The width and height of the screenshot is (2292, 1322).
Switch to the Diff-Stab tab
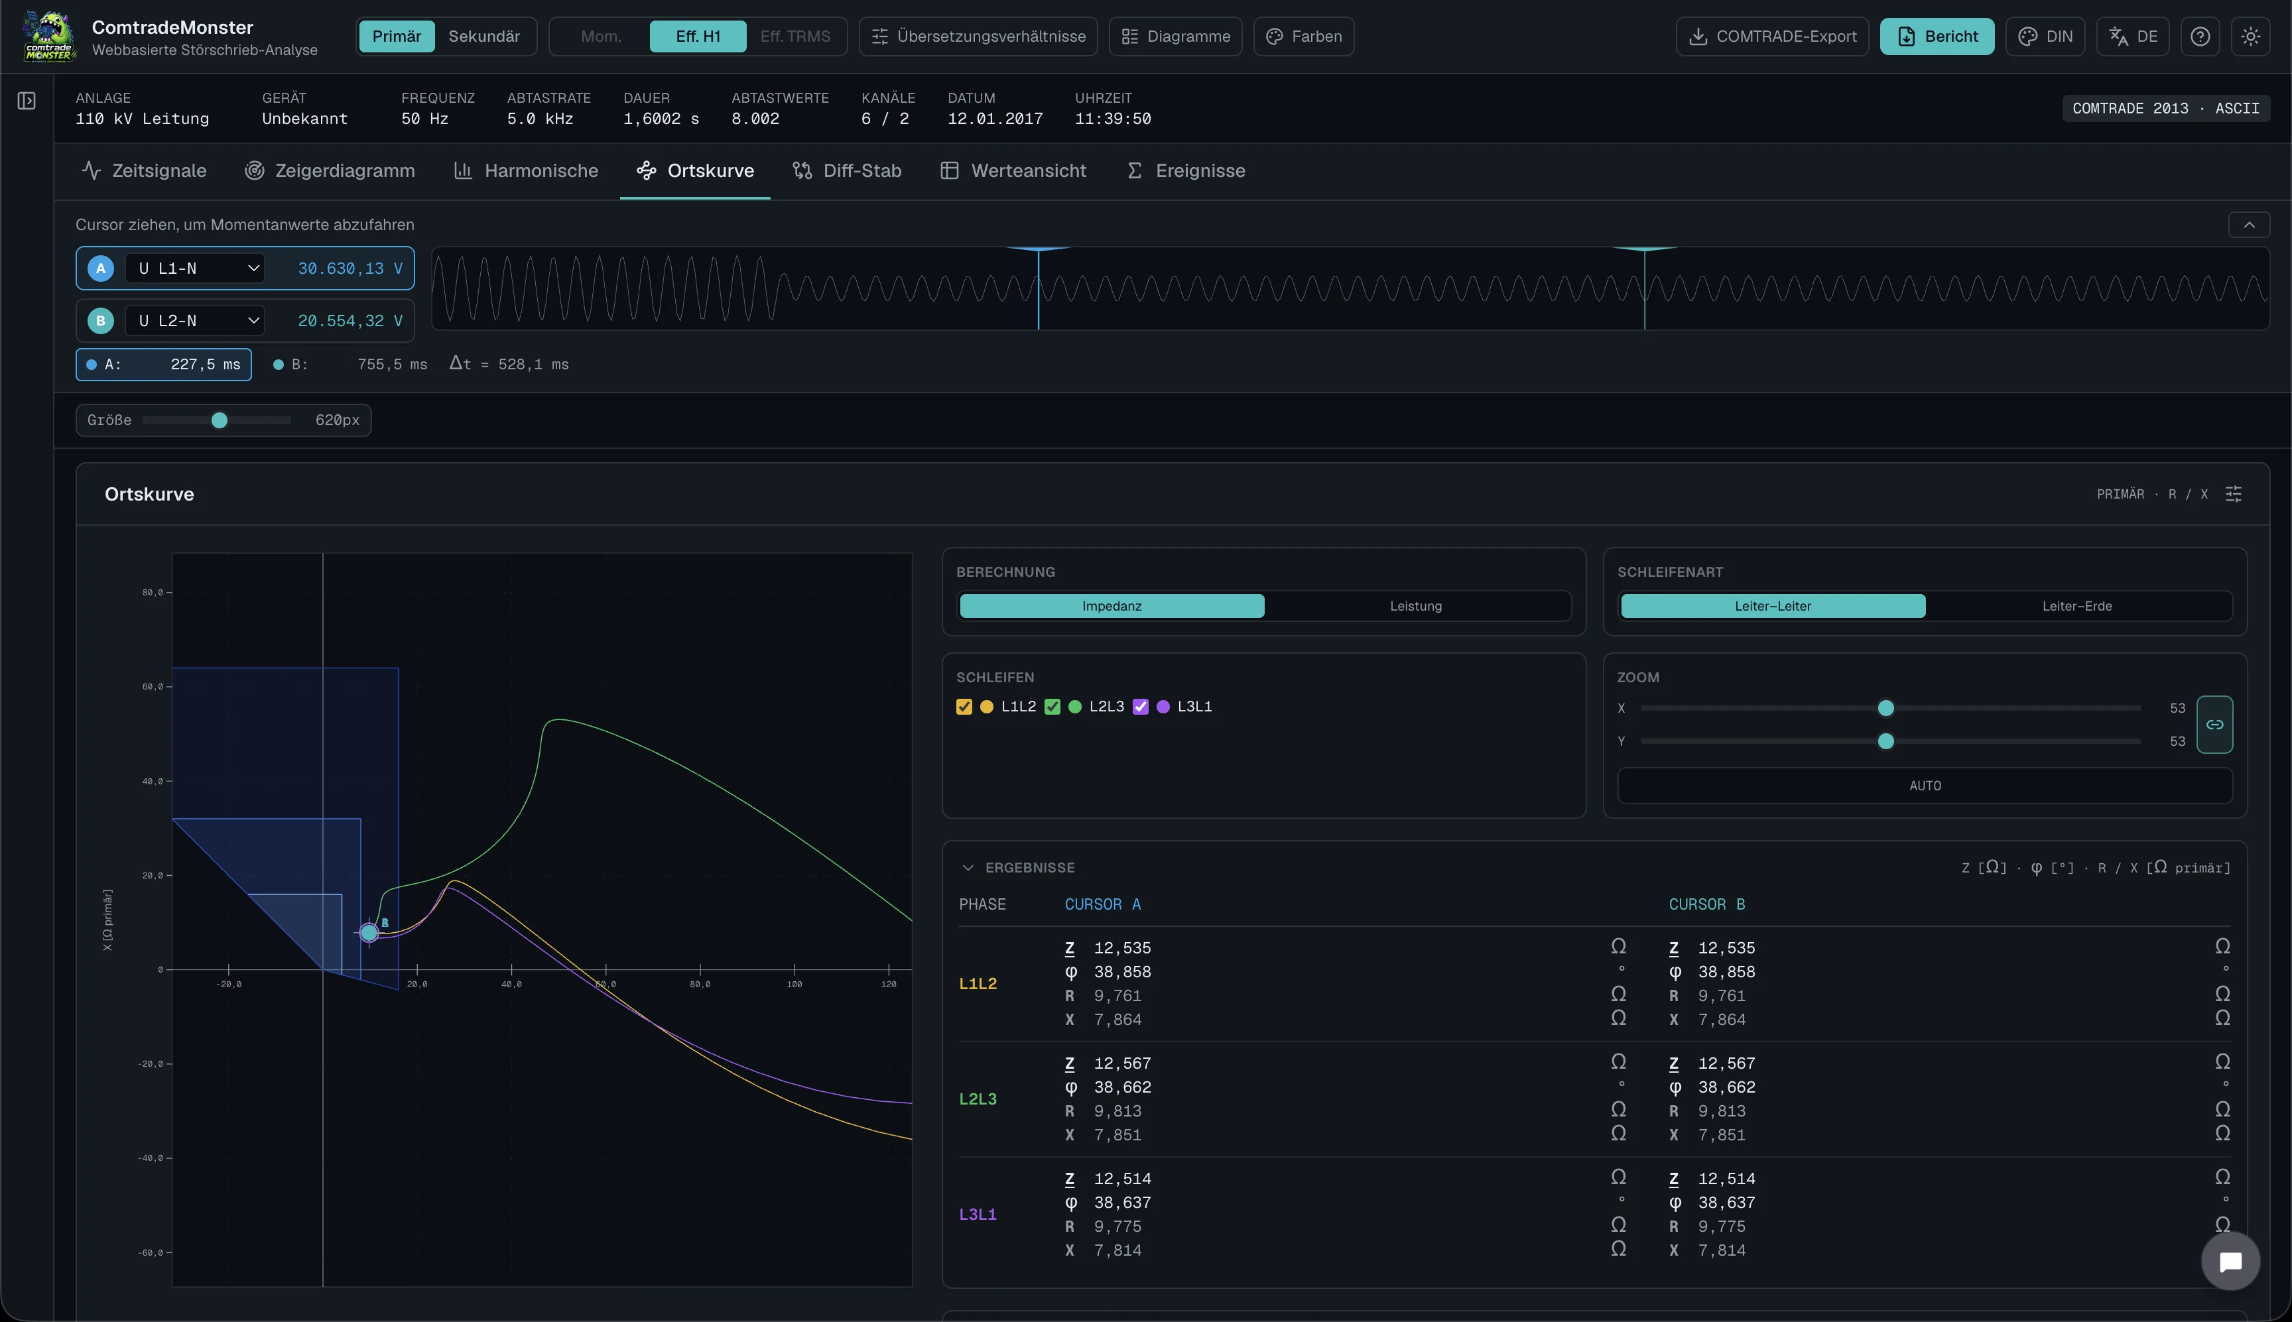click(848, 170)
